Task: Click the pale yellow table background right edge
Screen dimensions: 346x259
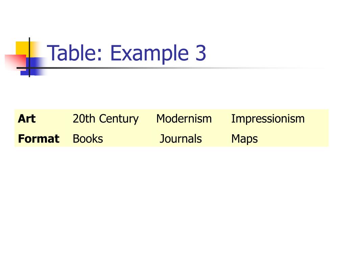Action: click(x=327, y=128)
